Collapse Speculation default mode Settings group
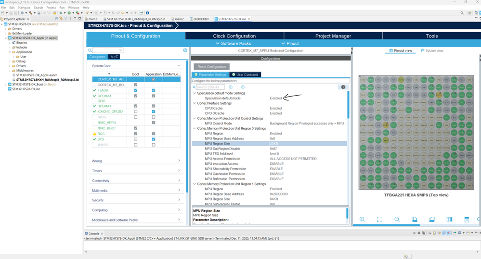Screen dimensions: 481x259 194,93
